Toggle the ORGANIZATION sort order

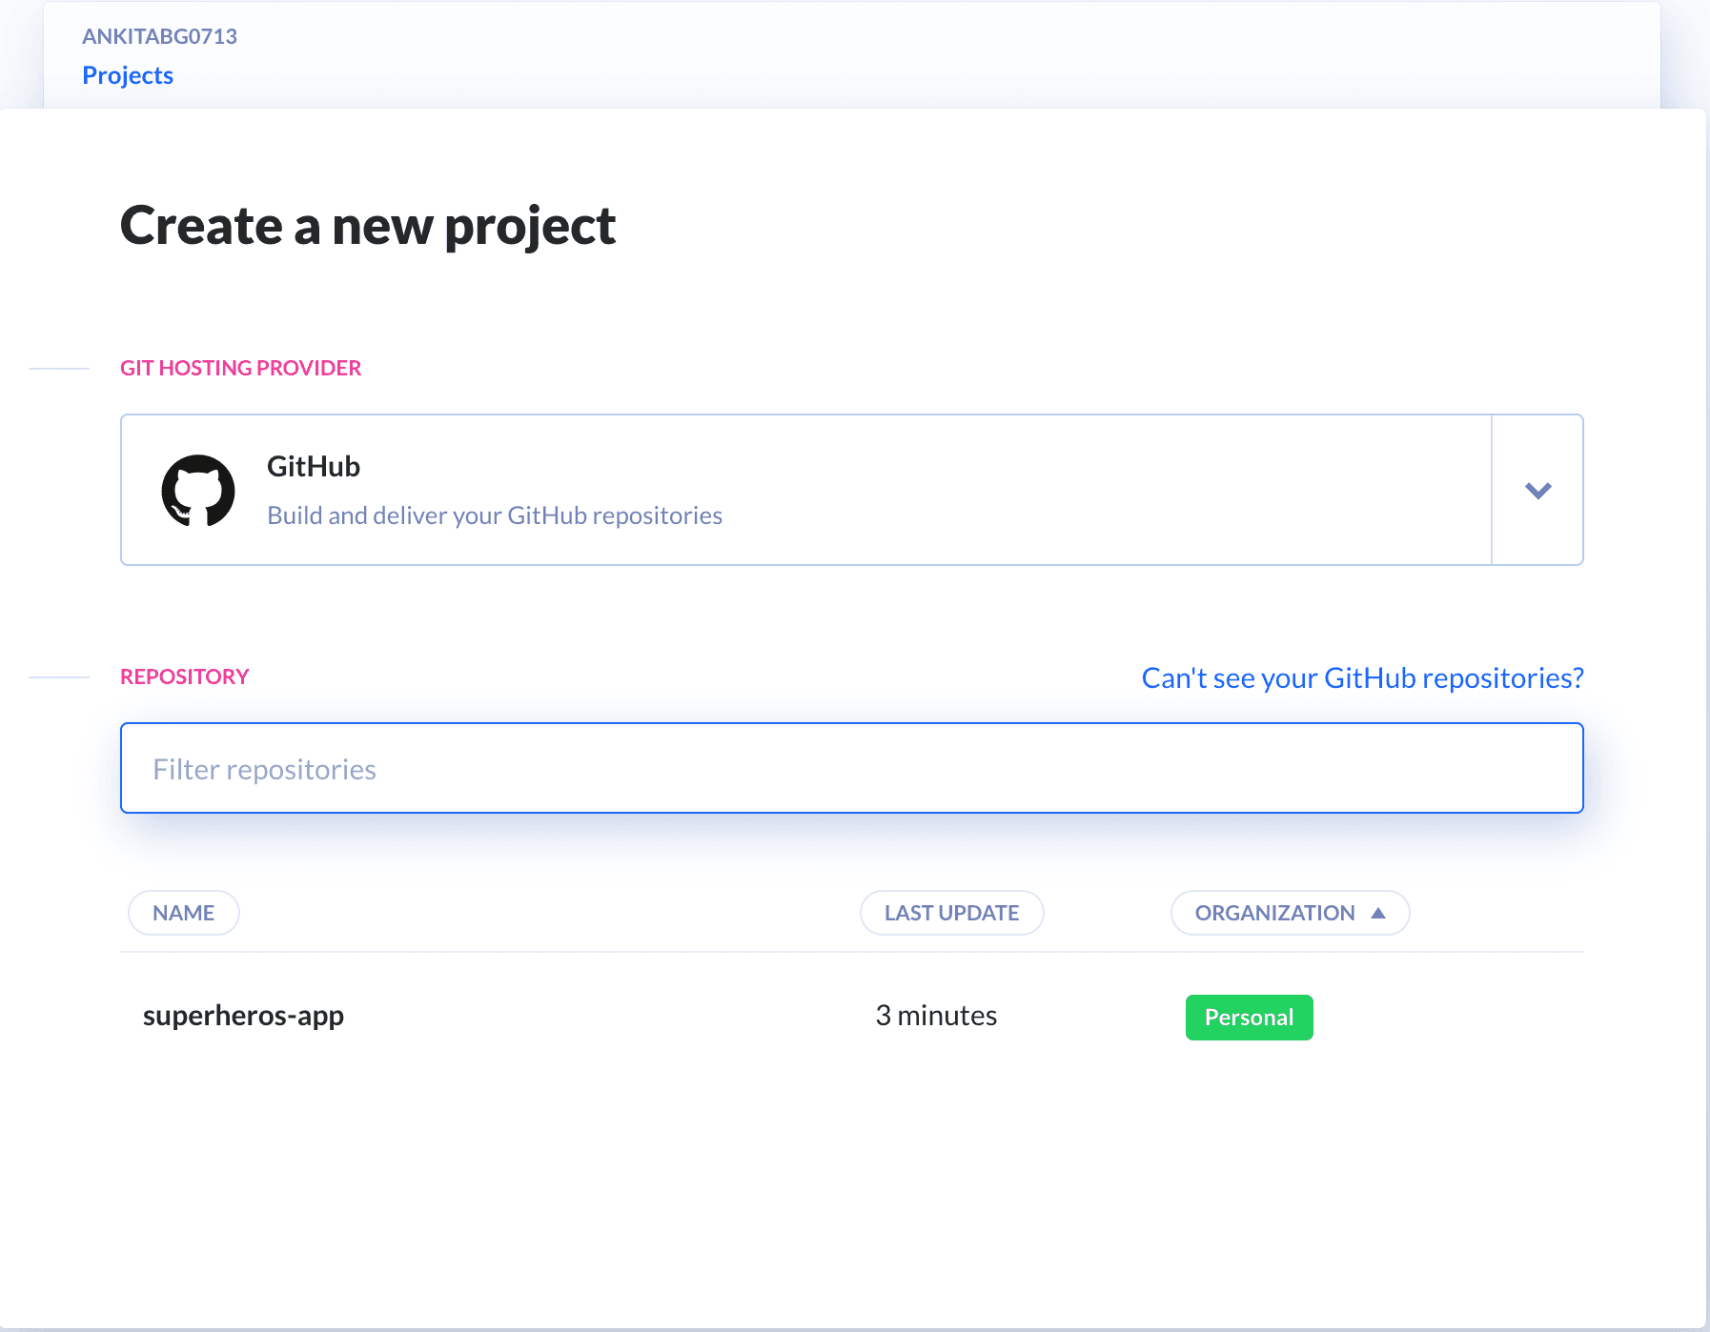tap(1289, 912)
